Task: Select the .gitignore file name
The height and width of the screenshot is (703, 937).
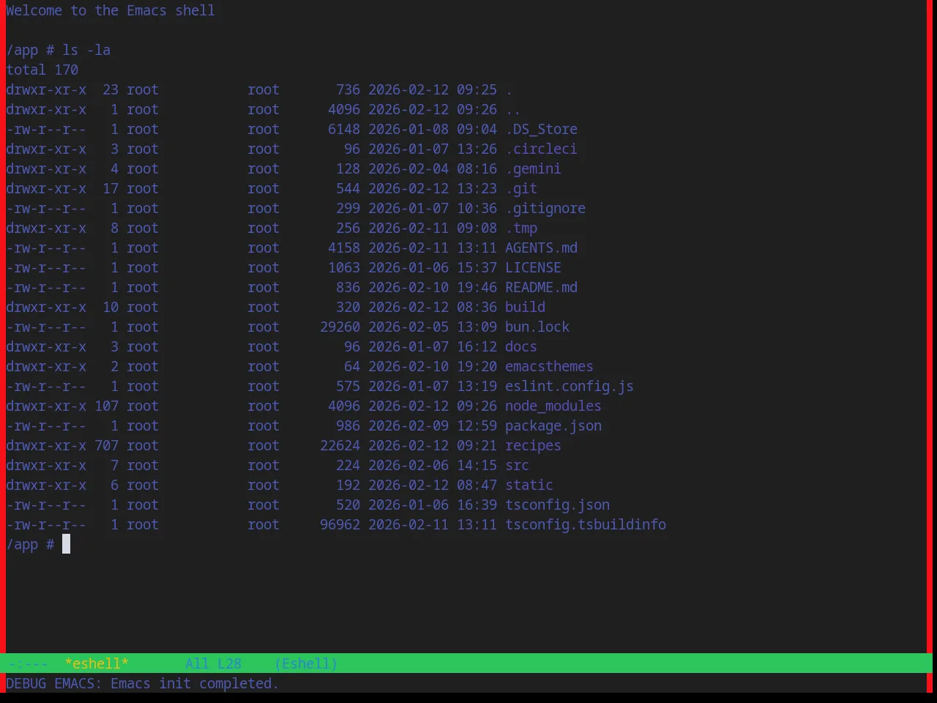Action: pos(545,208)
